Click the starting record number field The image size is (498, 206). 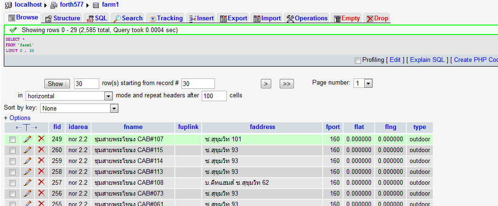(x=197, y=84)
